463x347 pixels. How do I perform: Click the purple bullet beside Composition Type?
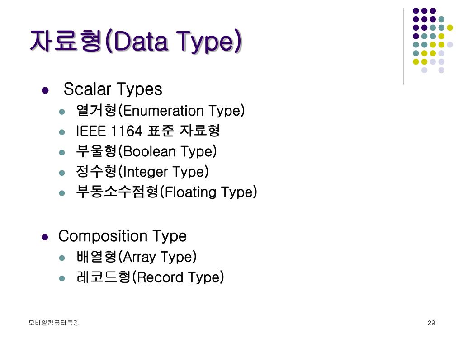point(45,237)
